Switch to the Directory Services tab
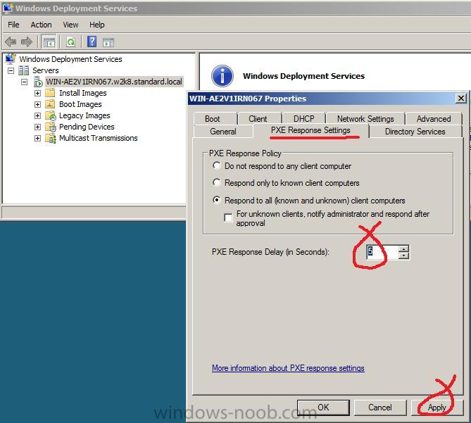The image size is (471, 423). pyautogui.click(x=415, y=131)
